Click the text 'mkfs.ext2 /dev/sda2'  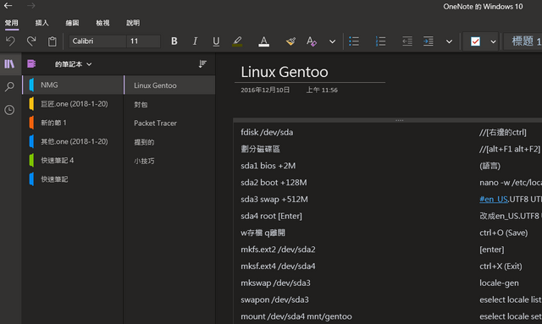[278, 250]
